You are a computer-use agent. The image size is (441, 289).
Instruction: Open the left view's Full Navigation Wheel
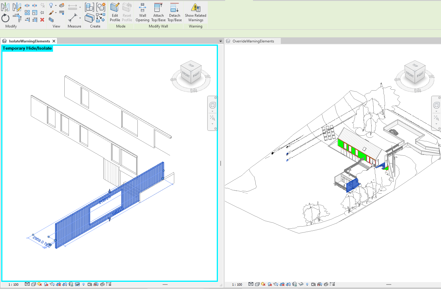[213, 105]
